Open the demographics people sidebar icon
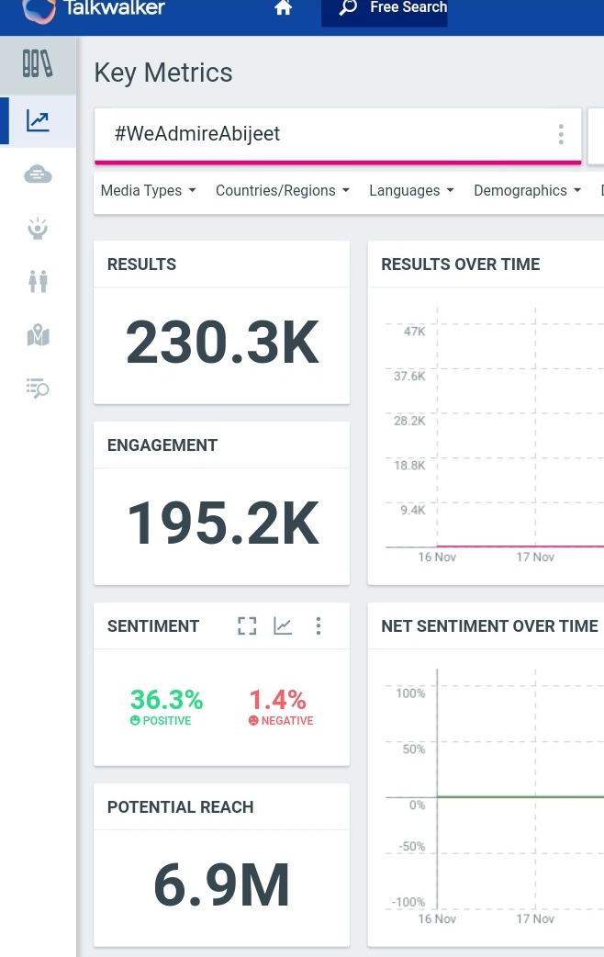 pyautogui.click(x=38, y=281)
